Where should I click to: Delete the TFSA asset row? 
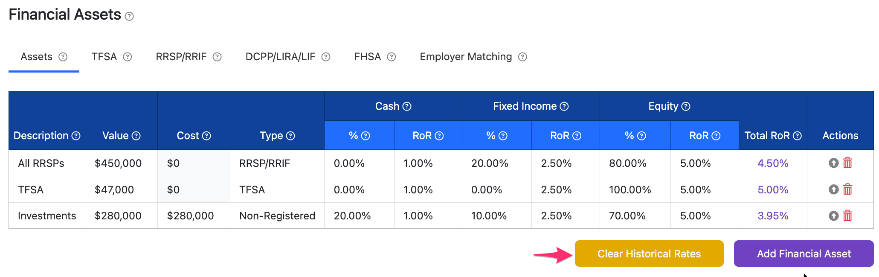coord(847,189)
